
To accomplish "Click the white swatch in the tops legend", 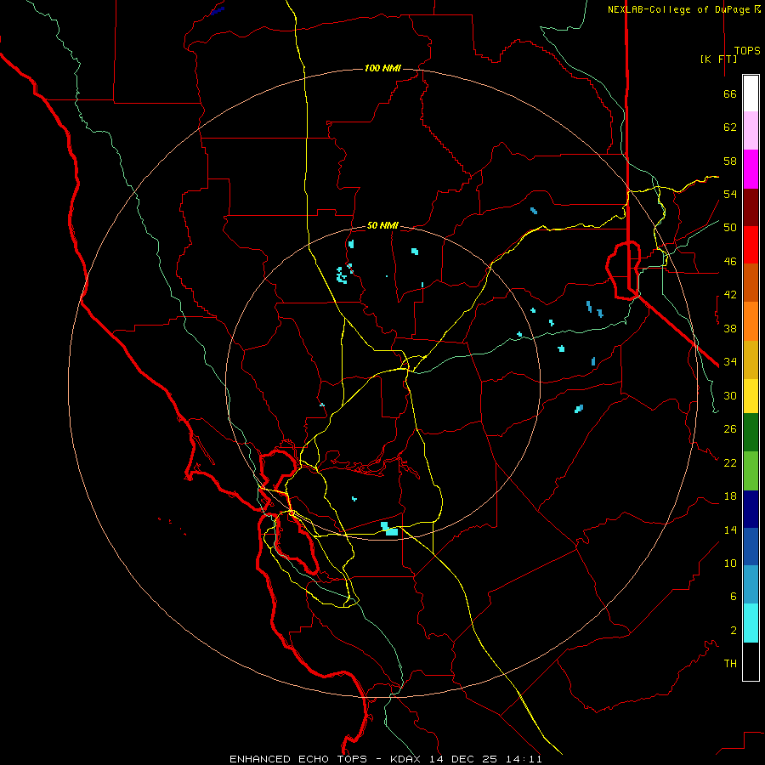I will pos(751,93).
